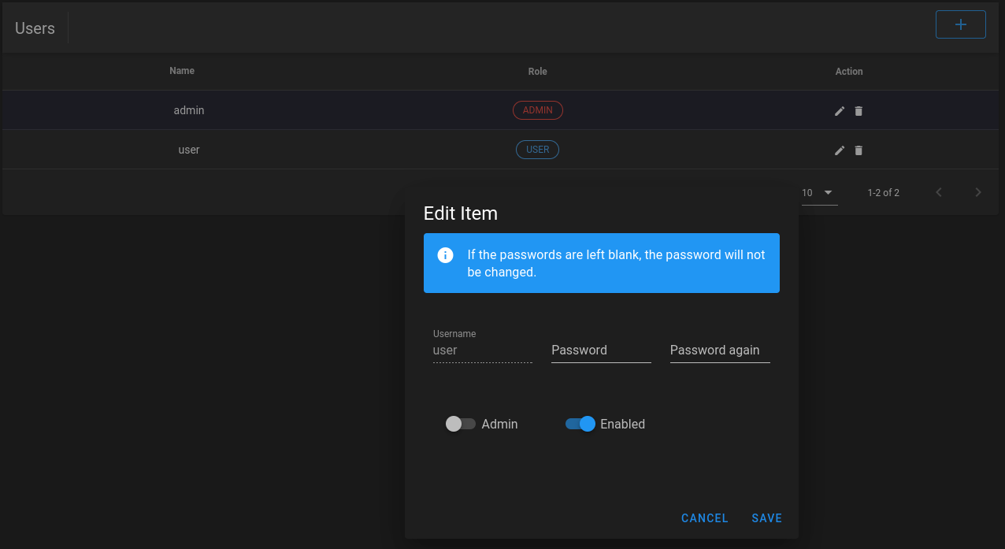This screenshot has height=549, width=1005.
Task: Click the previous page chevron in pagination
Action: [938, 191]
